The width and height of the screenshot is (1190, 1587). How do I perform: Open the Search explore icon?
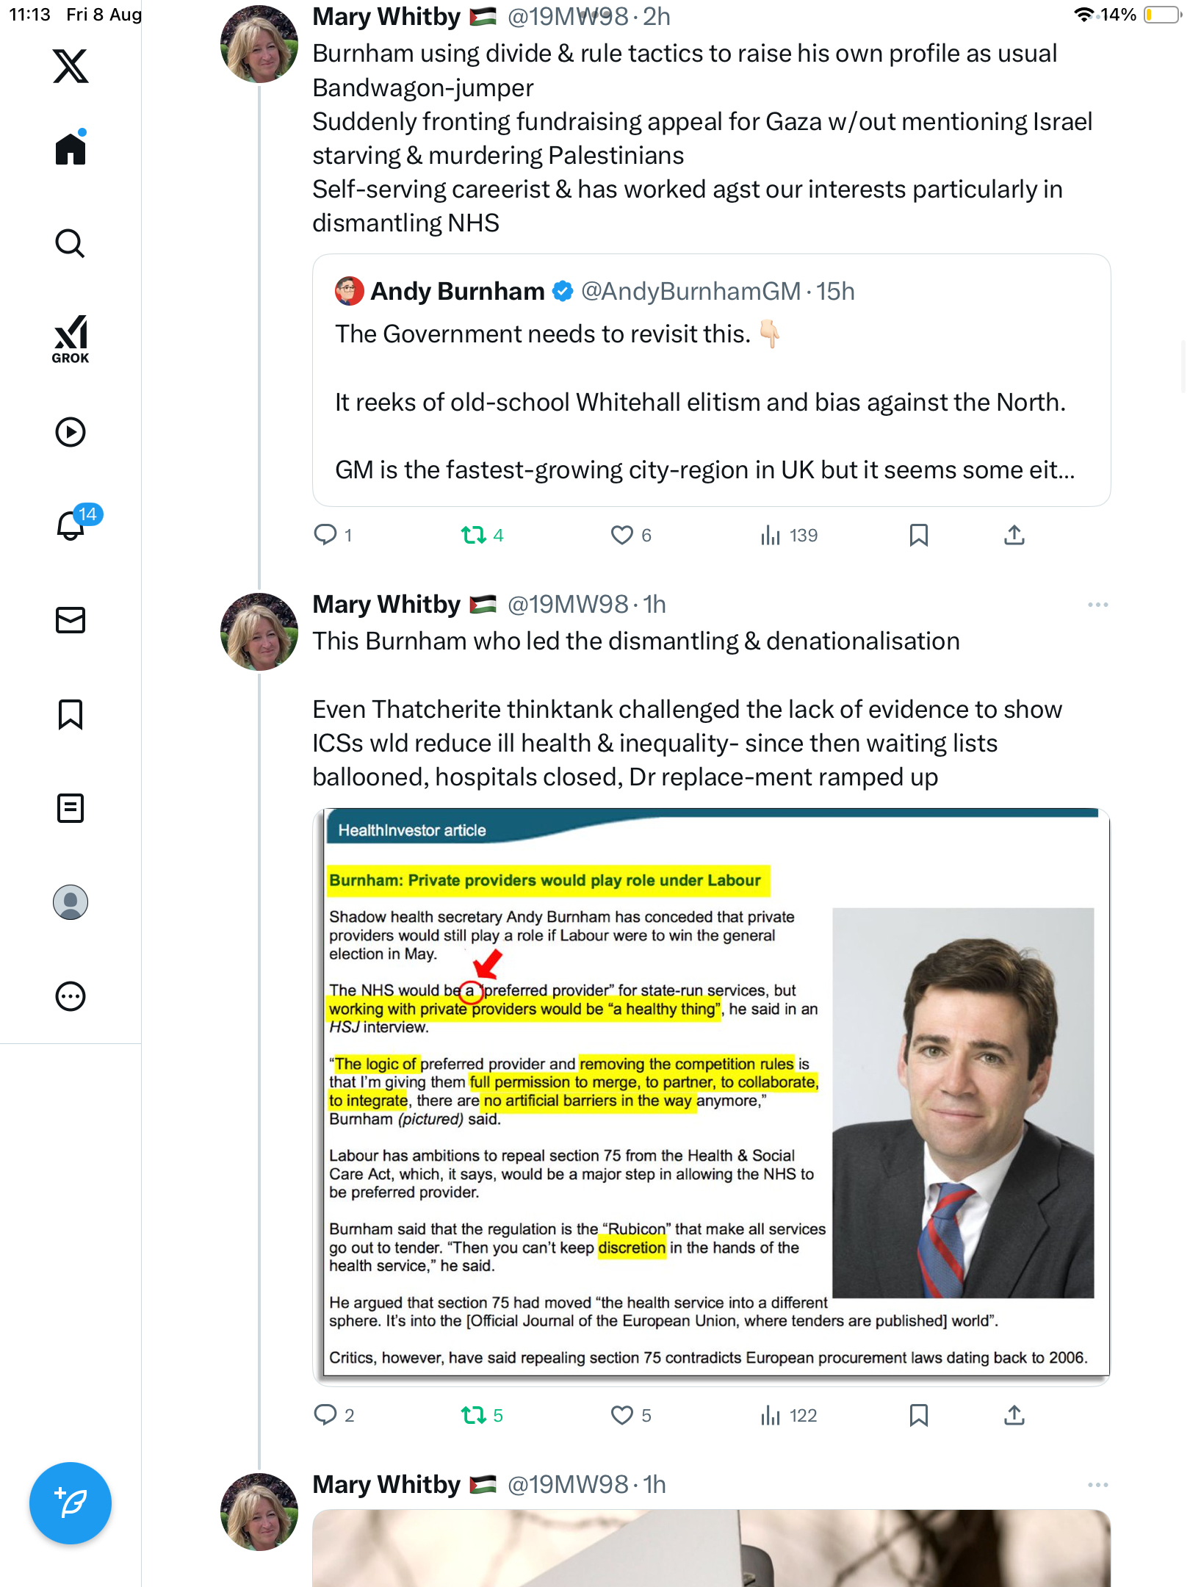pyautogui.click(x=71, y=243)
